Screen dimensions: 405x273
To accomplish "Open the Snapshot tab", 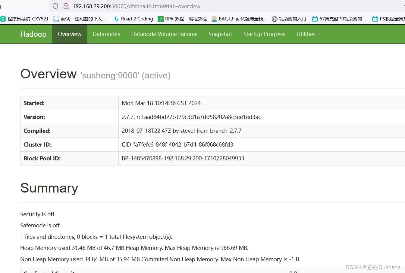I will pyautogui.click(x=220, y=34).
